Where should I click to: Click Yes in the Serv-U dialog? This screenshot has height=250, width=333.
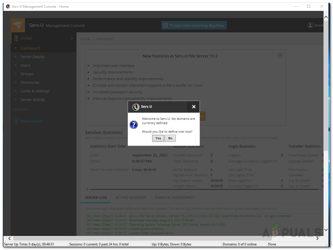(x=158, y=138)
